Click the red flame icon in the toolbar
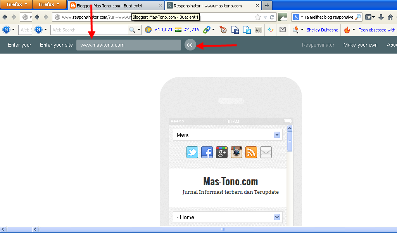Viewport: 397px width, 233px height. click(x=347, y=30)
